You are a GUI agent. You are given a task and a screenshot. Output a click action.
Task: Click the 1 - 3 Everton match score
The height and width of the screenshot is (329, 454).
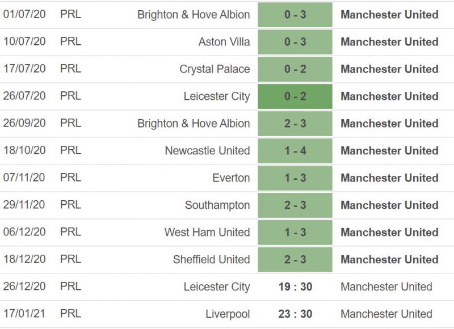pos(295,178)
